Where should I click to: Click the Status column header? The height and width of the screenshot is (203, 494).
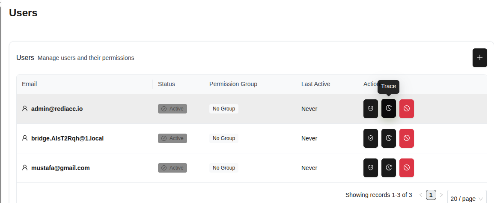(x=167, y=84)
